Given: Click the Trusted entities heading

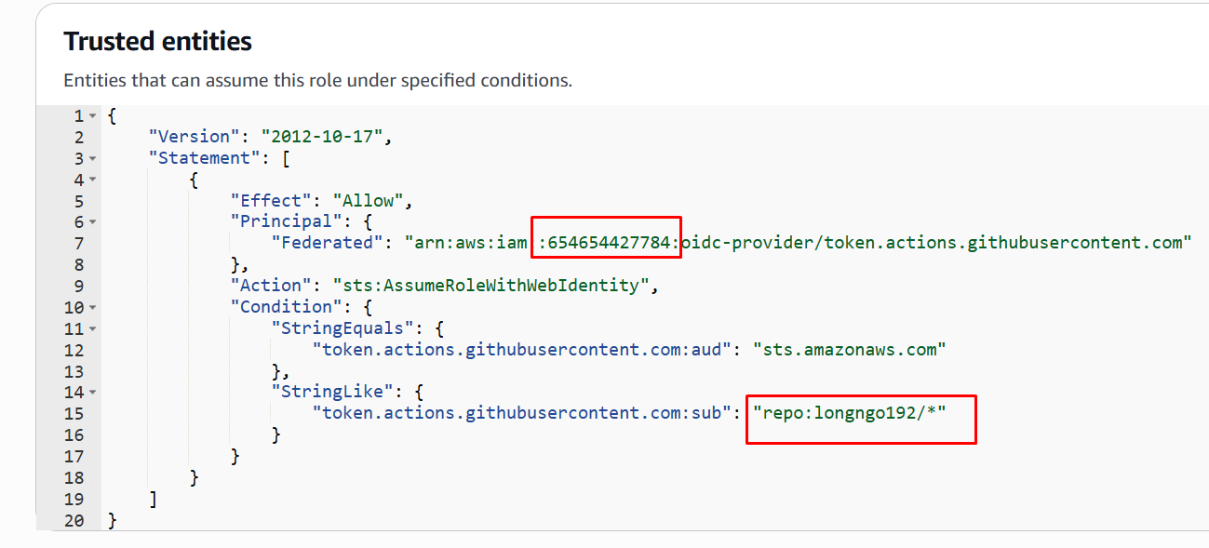Looking at the screenshot, I should click(157, 42).
